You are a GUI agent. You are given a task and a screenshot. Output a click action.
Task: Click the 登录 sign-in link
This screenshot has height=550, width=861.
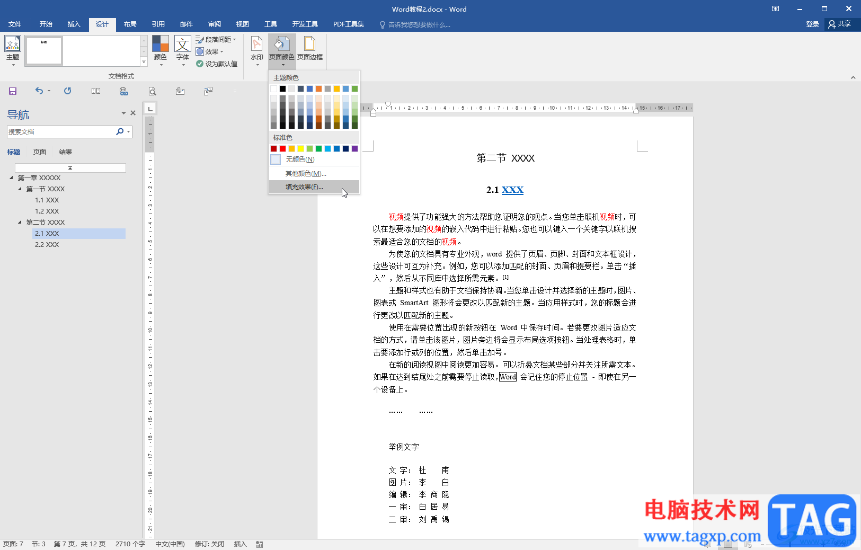coord(812,24)
